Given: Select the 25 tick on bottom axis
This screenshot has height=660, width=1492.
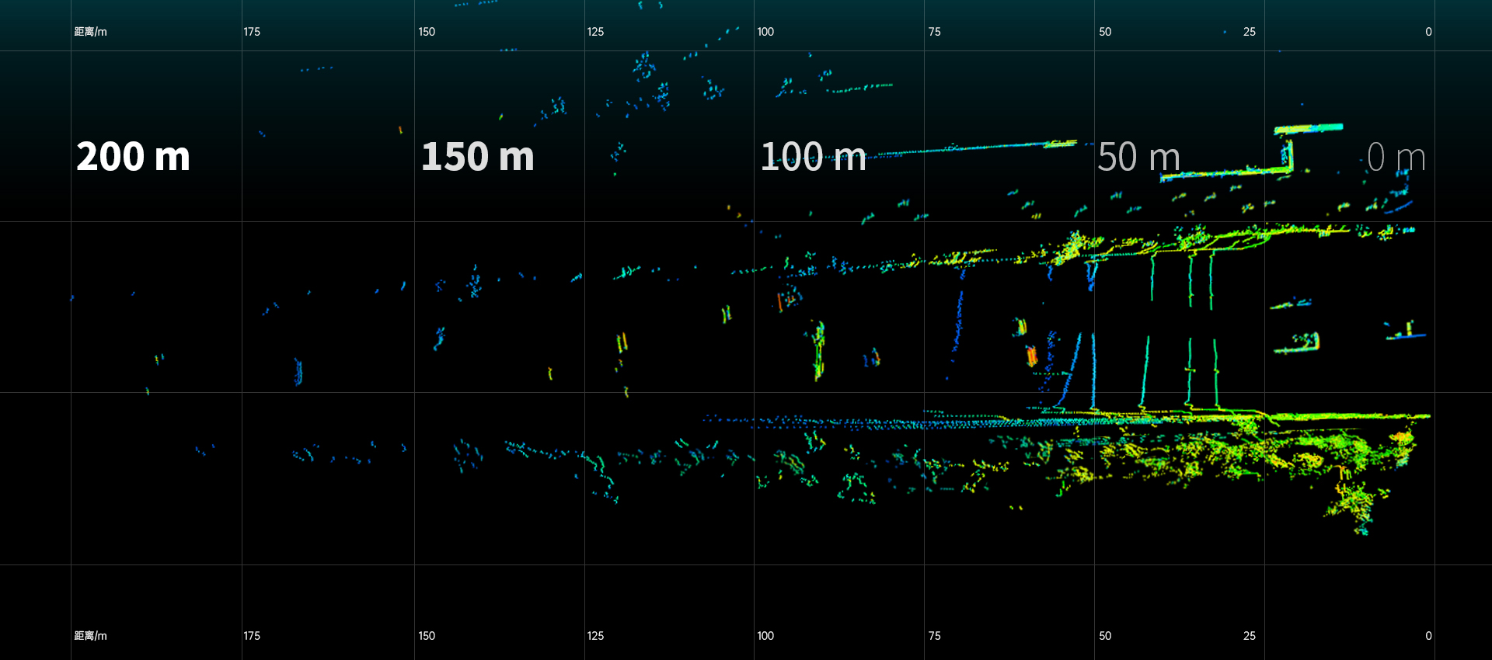Looking at the screenshot, I should tap(1249, 636).
